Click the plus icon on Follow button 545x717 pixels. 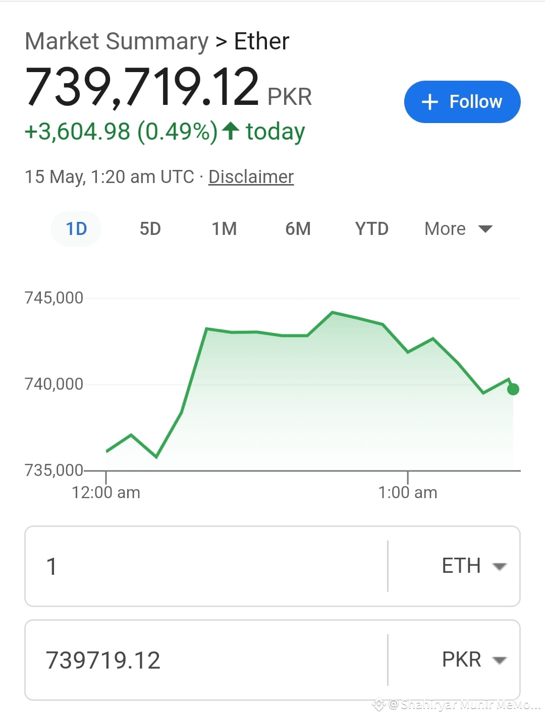[429, 102]
